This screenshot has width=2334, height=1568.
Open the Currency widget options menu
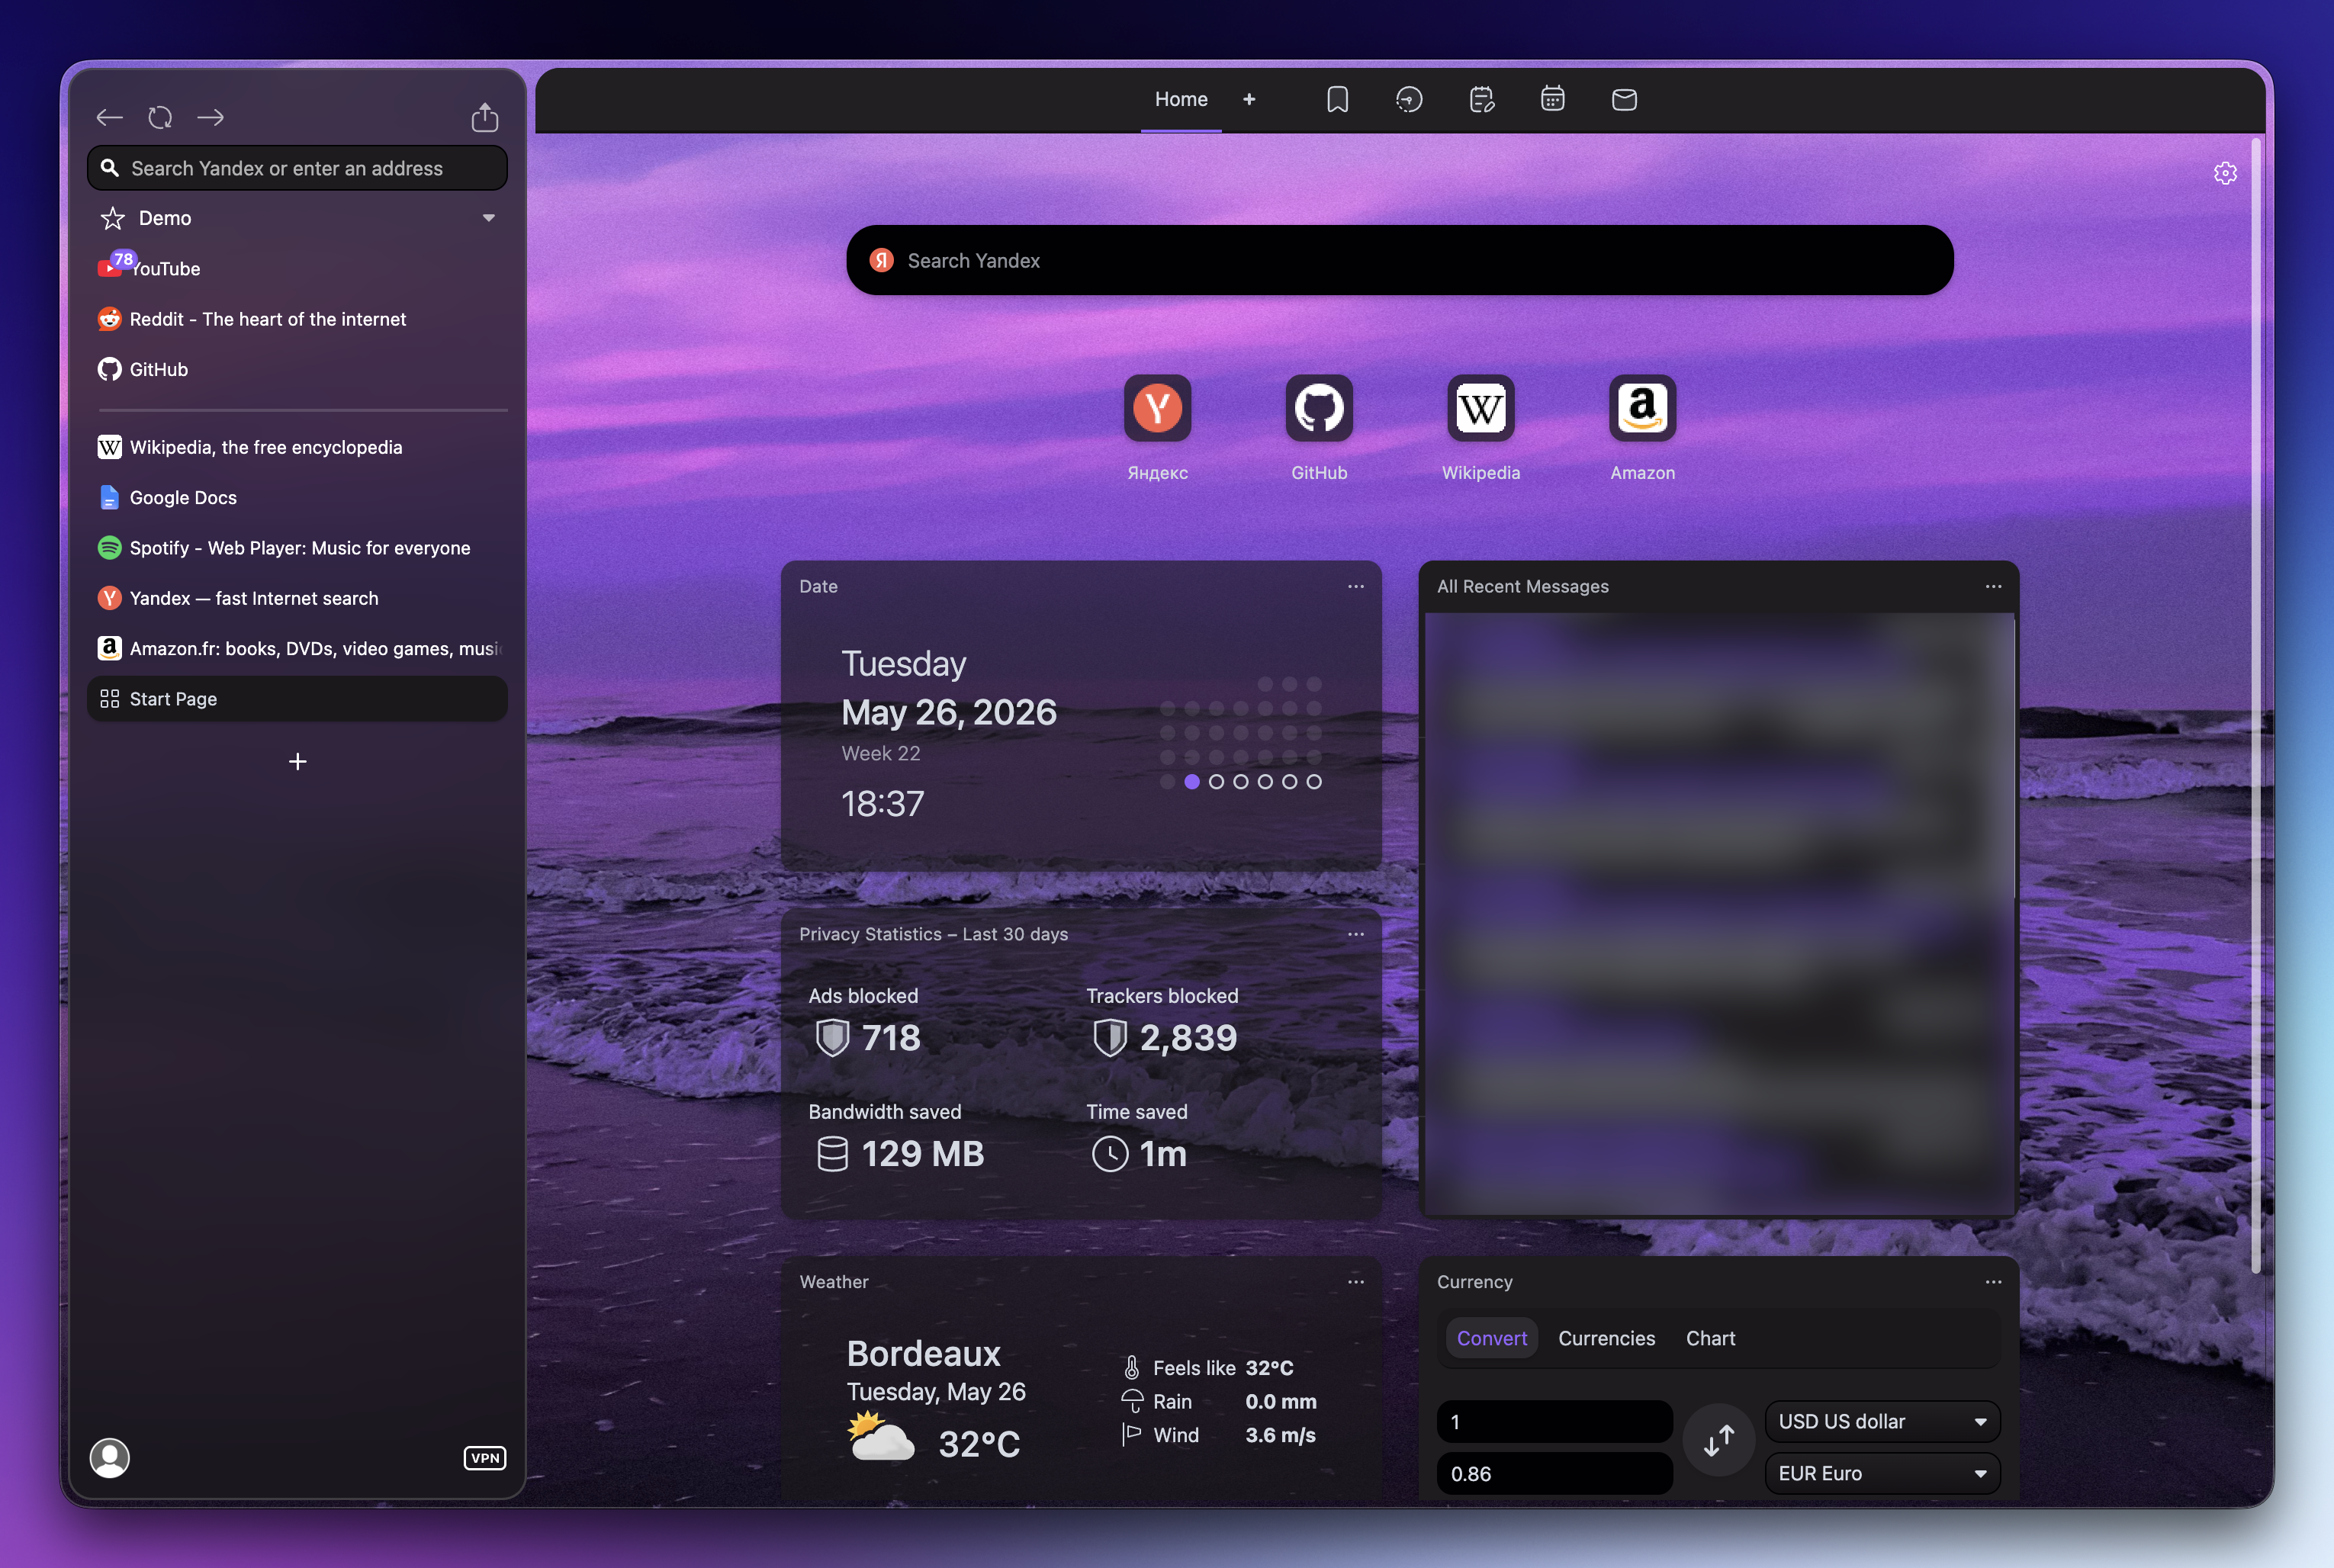click(x=1993, y=1282)
